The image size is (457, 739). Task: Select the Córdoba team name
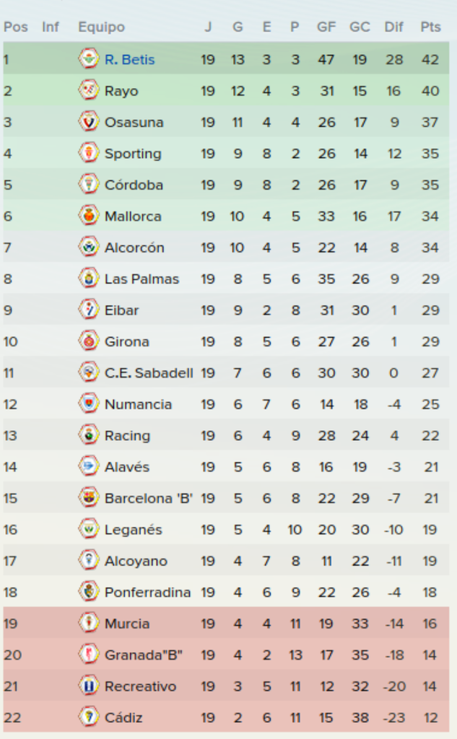pyautogui.click(x=134, y=185)
